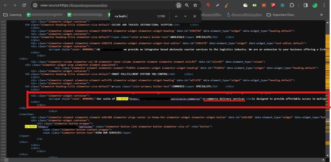Image resolution: width=331 pixels, height=162 pixels.
Task: Open the Extensions puzzle-piece menu
Action: pos(292,5)
